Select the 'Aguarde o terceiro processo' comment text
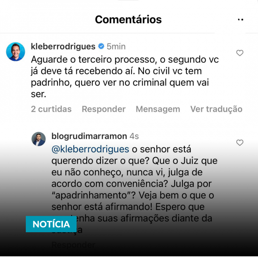Screen dimensions: 258x258 coord(125,77)
